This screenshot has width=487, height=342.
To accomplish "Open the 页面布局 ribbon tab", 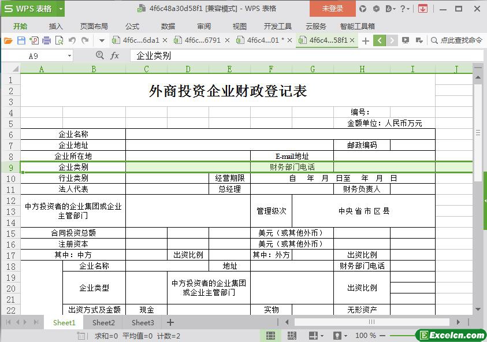I will (94, 27).
